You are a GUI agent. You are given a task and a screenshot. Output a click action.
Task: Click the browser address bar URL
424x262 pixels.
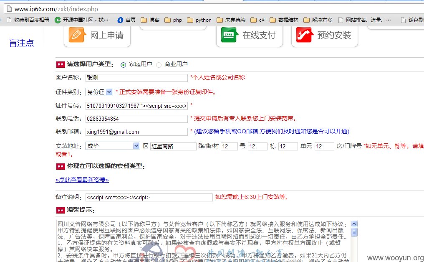click(56, 9)
